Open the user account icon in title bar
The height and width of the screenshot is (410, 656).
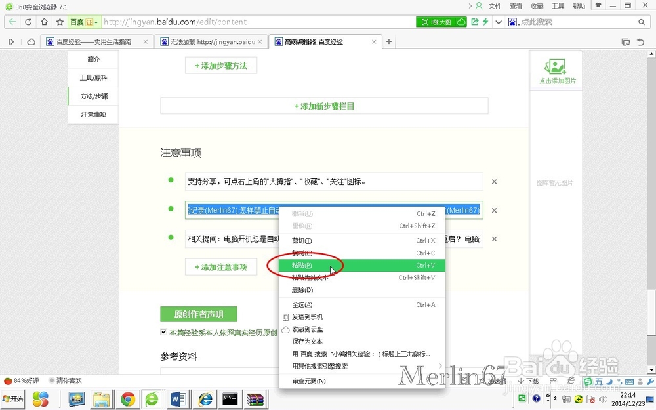(479, 6)
